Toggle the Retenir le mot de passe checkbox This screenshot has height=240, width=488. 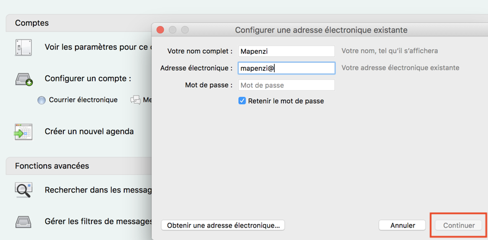(242, 101)
